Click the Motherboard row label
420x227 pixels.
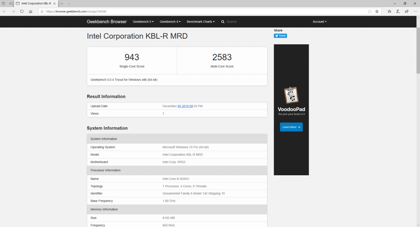tap(99, 162)
